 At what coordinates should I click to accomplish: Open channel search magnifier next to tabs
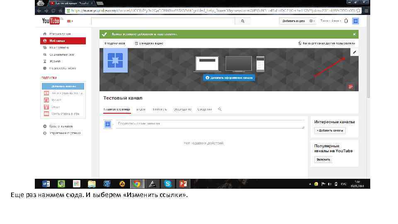(220, 109)
